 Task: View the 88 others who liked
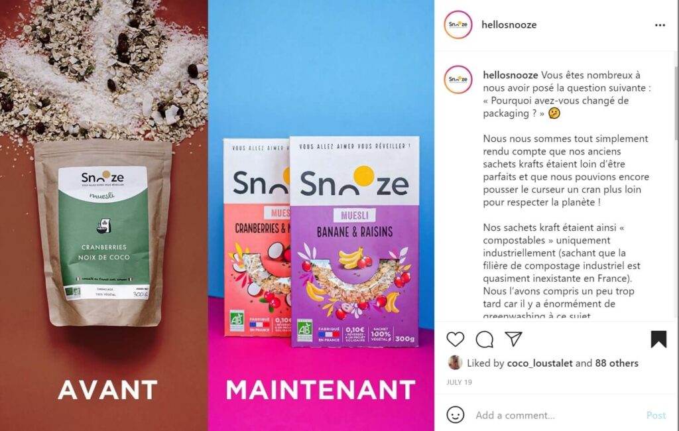coord(617,363)
